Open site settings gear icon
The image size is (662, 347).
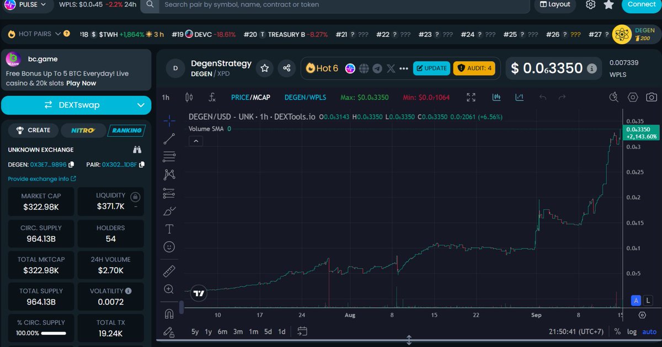[590, 4]
